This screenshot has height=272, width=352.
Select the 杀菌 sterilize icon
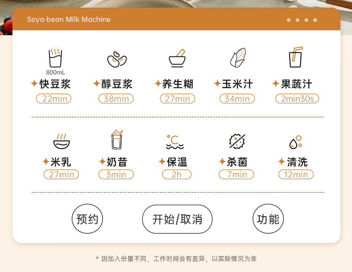pos(237,141)
